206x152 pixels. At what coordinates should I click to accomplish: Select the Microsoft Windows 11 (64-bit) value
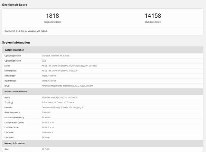[55, 55]
